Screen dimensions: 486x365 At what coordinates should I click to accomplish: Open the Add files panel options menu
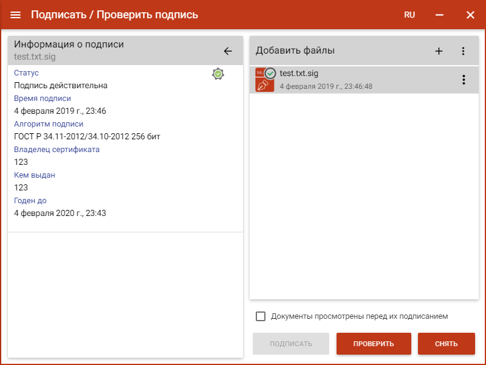point(463,51)
